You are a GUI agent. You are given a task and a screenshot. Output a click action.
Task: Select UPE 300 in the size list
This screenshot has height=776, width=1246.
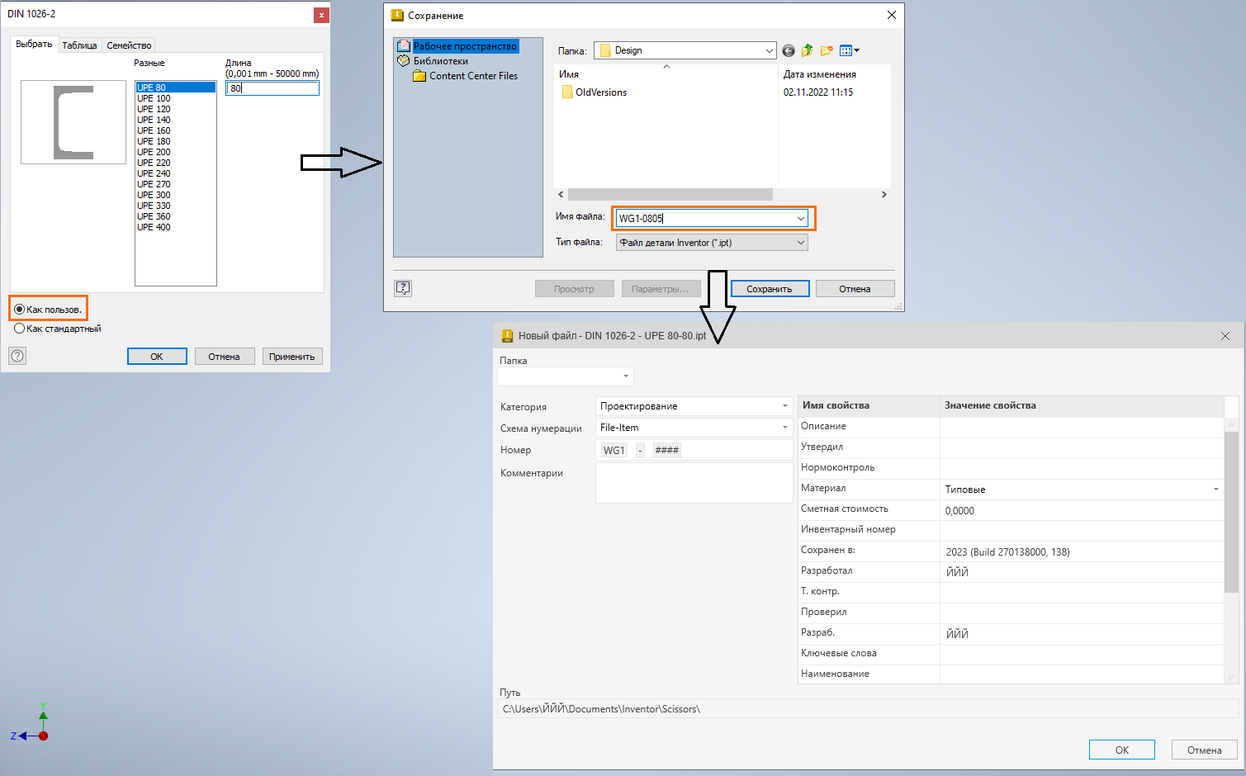(x=175, y=195)
